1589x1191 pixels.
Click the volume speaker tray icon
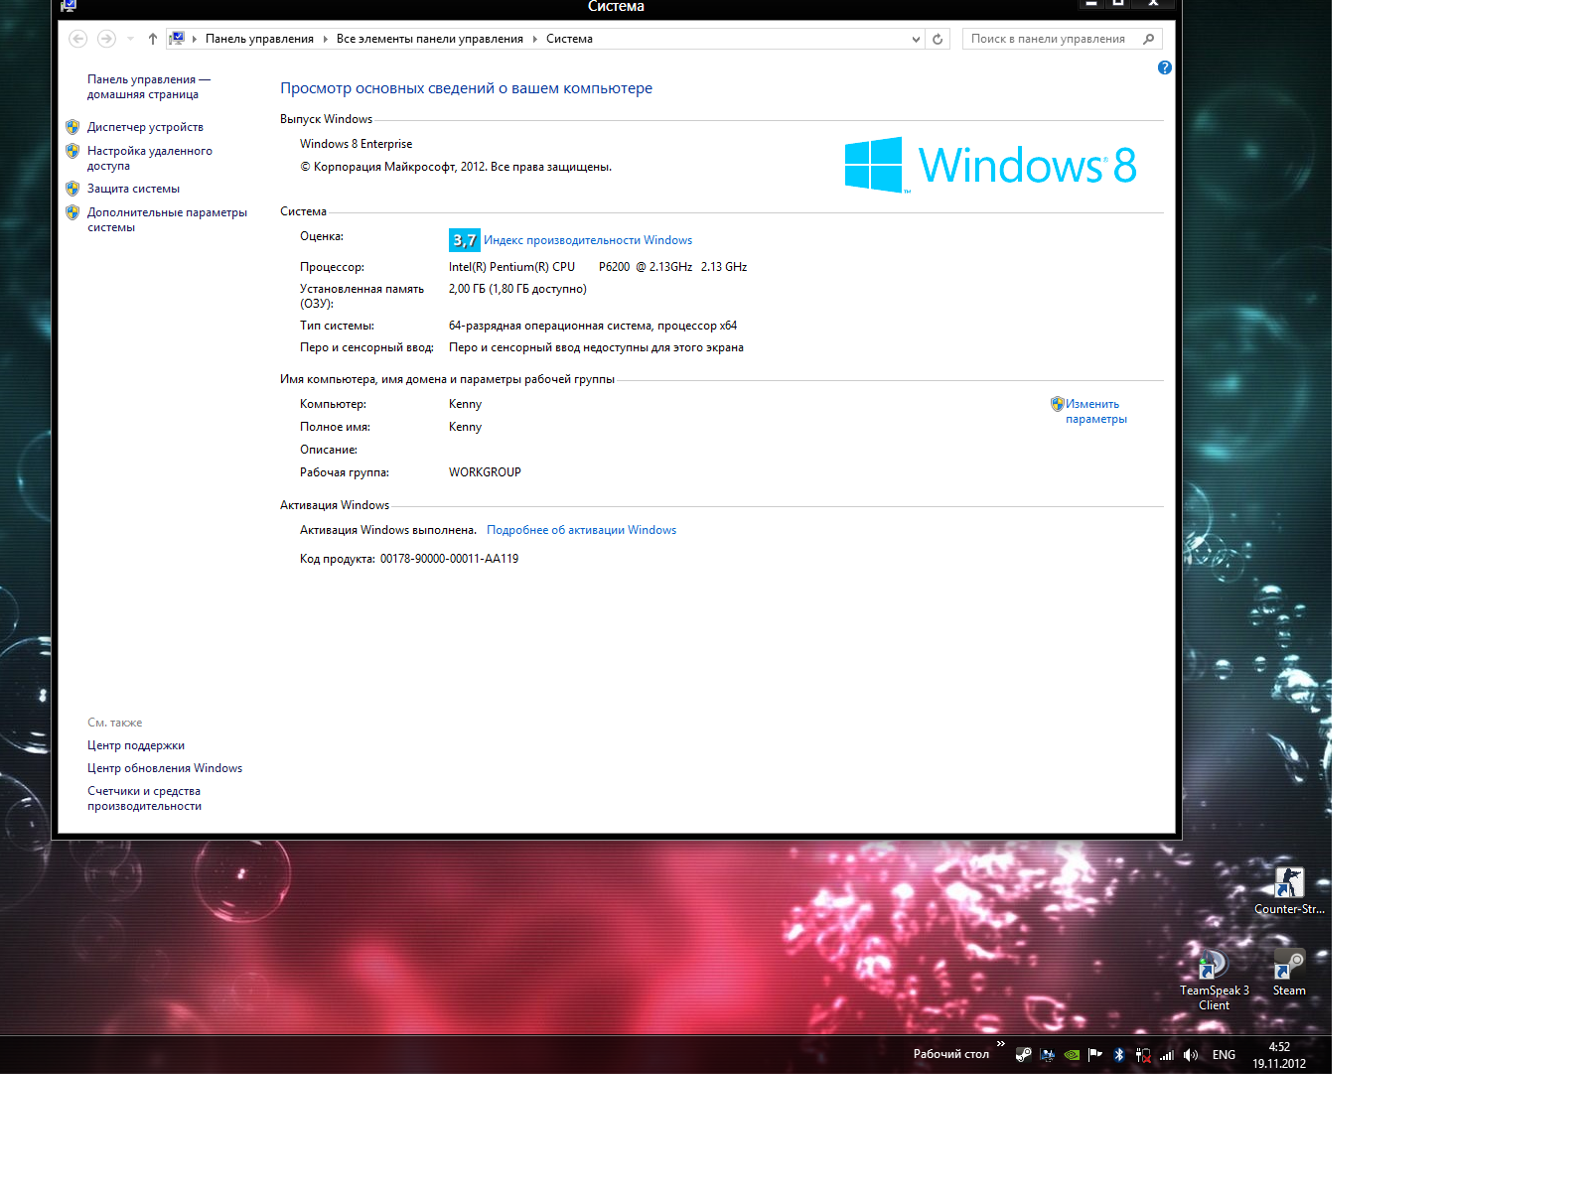tap(1191, 1055)
